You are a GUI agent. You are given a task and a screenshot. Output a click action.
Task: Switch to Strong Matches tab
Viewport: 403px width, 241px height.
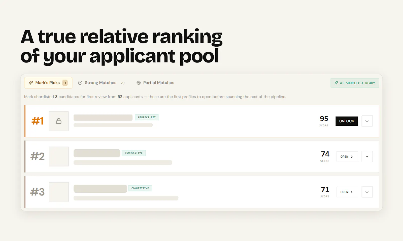pos(101,83)
